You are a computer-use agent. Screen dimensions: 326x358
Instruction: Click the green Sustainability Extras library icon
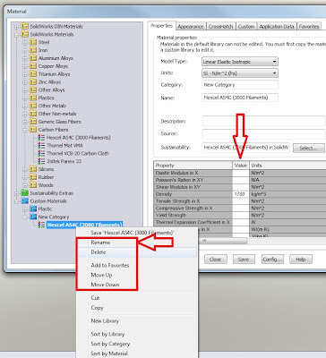coord(25,193)
